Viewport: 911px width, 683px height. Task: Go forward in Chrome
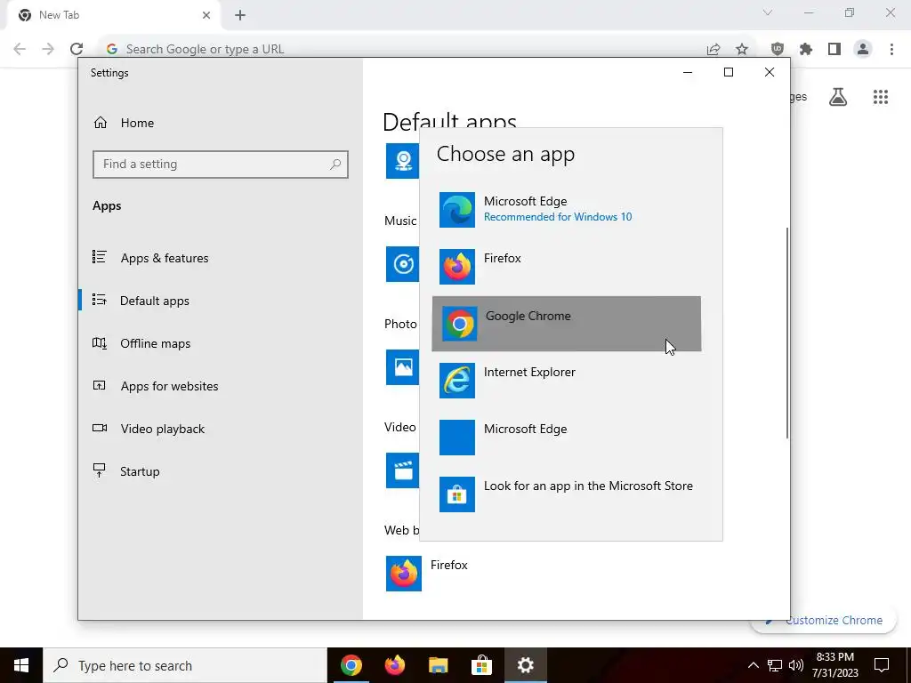click(x=48, y=49)
